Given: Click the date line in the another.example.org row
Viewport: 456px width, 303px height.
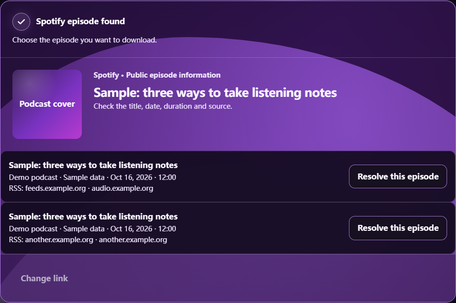Looking at the screenshot, I should pyautogui.click(x=93, y=229).
